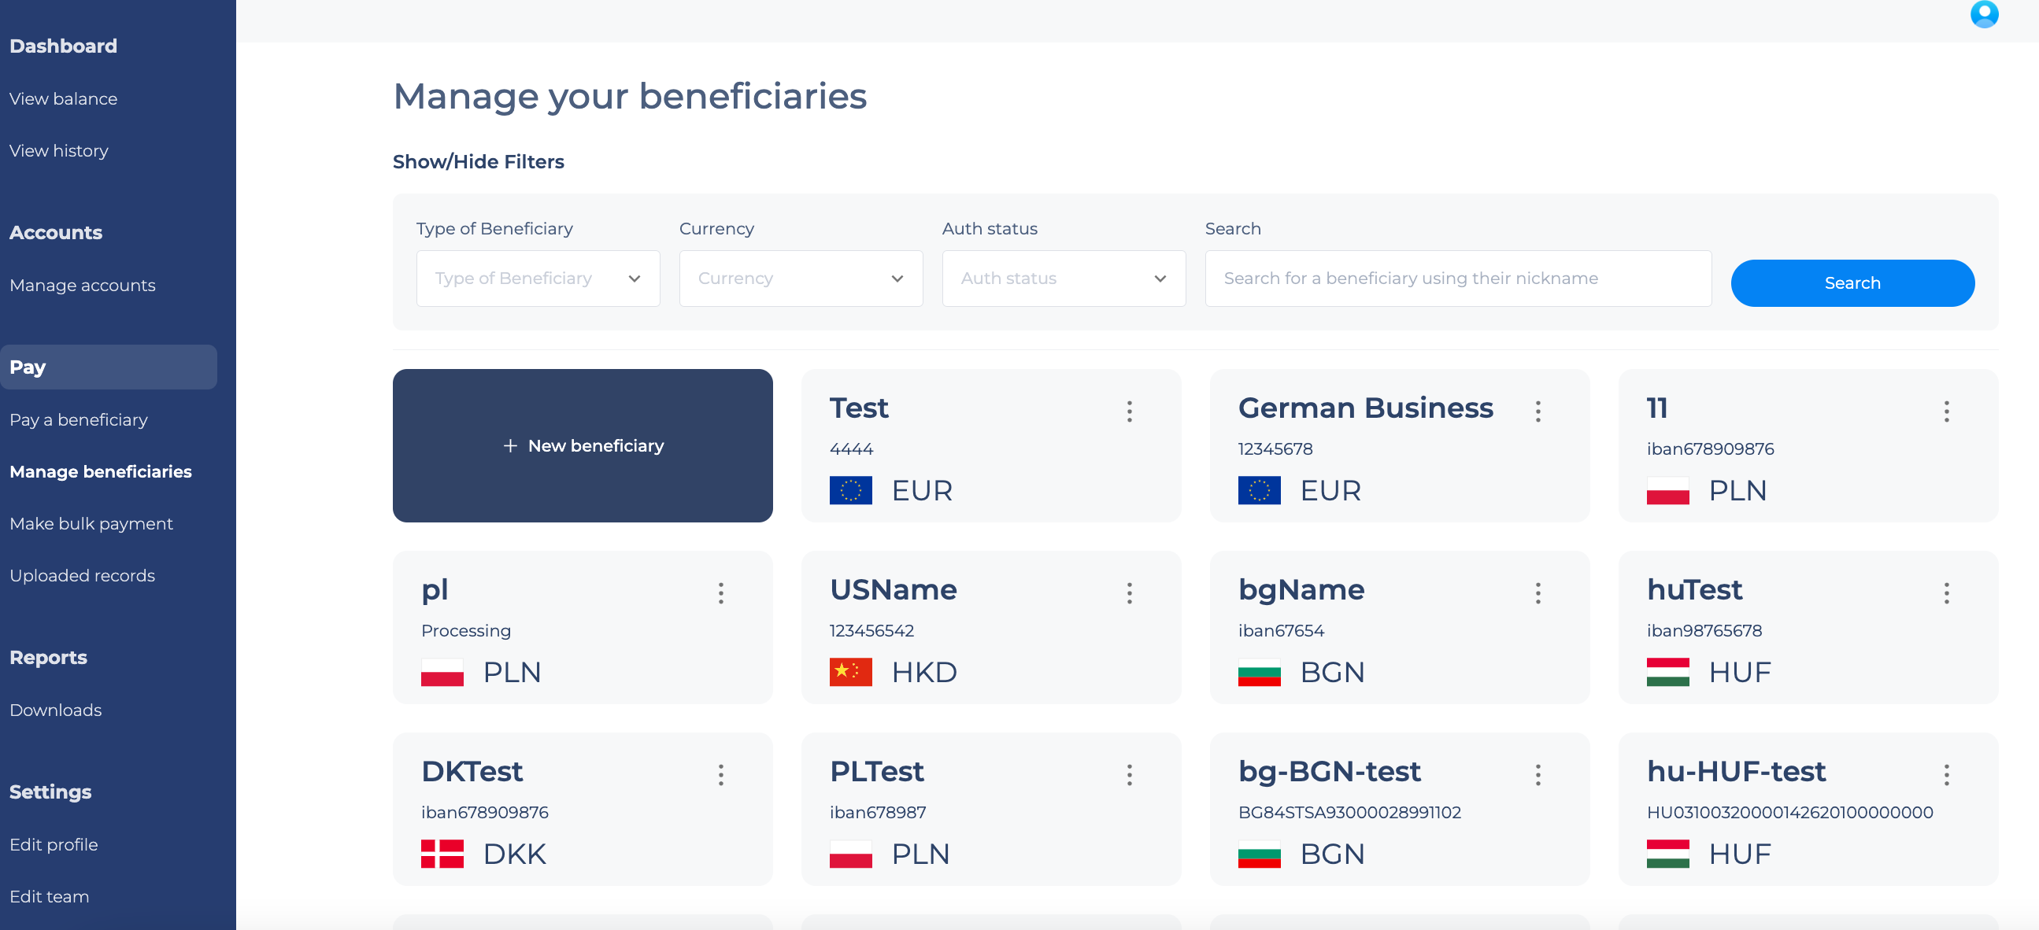Click the three dots on pl card
2039x930 pixels.
tap(721, 593)
